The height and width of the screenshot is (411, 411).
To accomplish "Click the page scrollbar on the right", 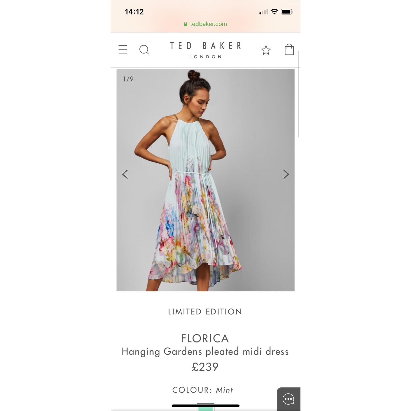I will pyautogui.click(x=298, y=94).
